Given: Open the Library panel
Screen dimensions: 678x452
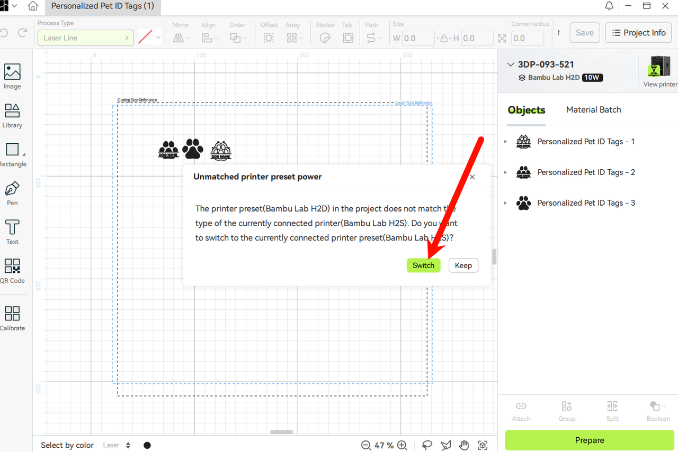Looking at the screenshot, I should point(12,116).
